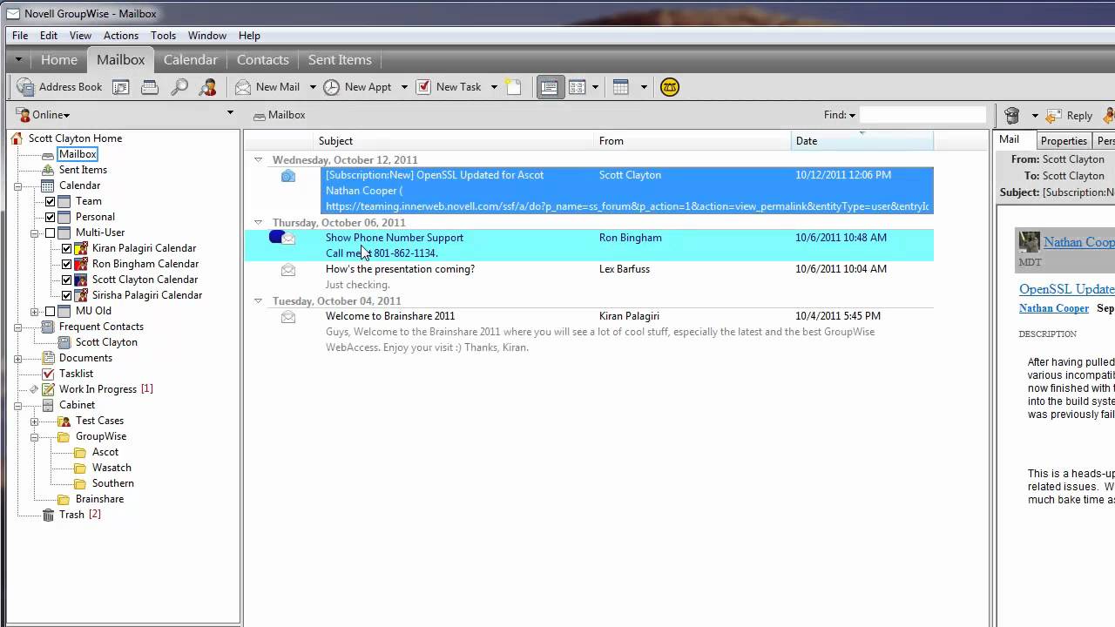Uncheck Kiran Palagiri Calendar checkbox
Screen dimensions: 1115x627
pos(66,248)
